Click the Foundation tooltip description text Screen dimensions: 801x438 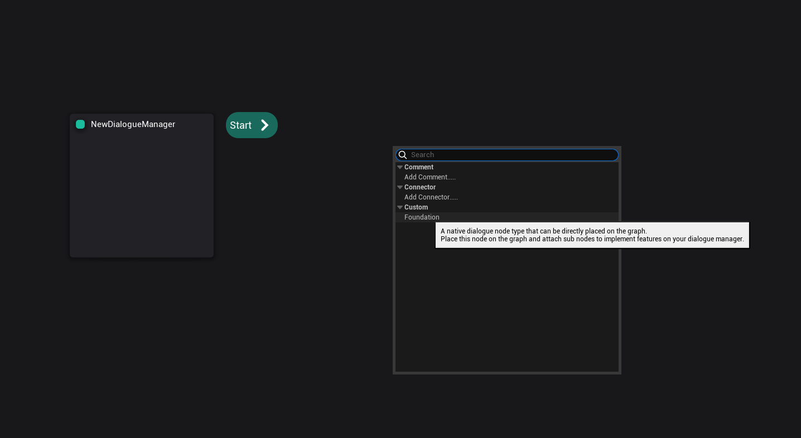(592, 235)
